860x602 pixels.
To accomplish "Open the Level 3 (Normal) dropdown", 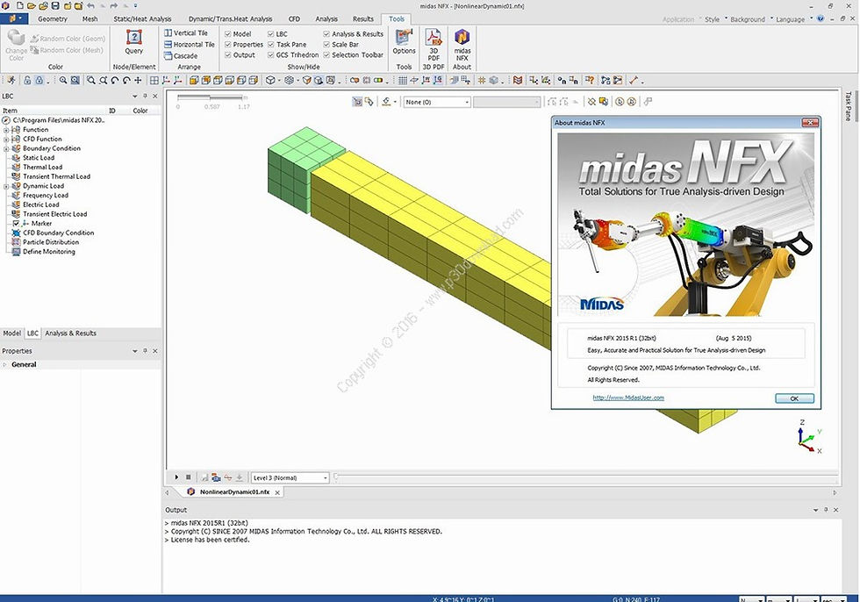I will click(290, 477).
